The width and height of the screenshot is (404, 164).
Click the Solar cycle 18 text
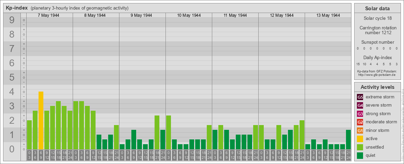coord(377,18)
